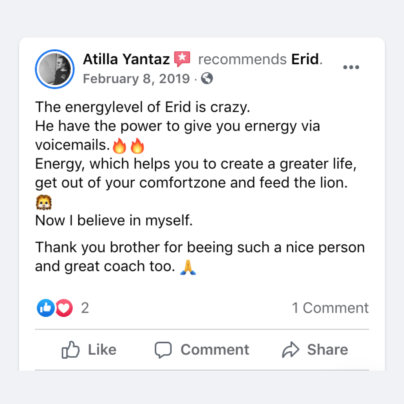Click the arrow icon beside Share
Viewport: 404px width, 404px height.
(x=290, y=349)
